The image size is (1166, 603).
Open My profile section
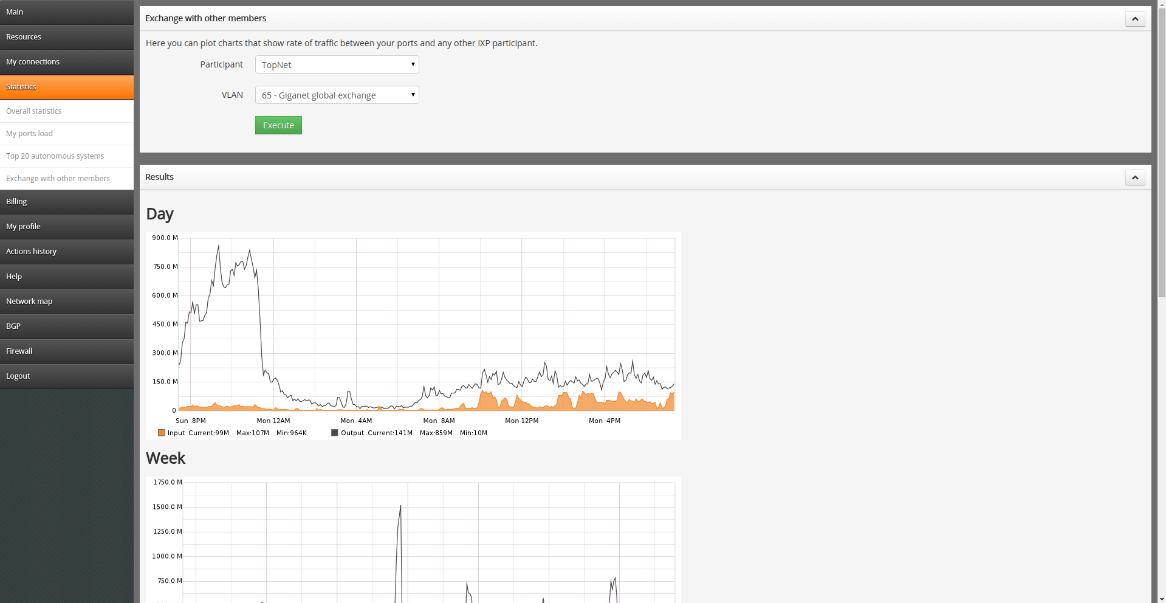point(67,227)
